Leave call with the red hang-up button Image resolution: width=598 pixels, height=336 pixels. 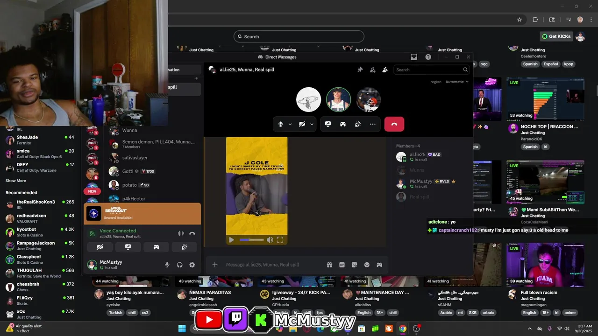click(394, 124)
